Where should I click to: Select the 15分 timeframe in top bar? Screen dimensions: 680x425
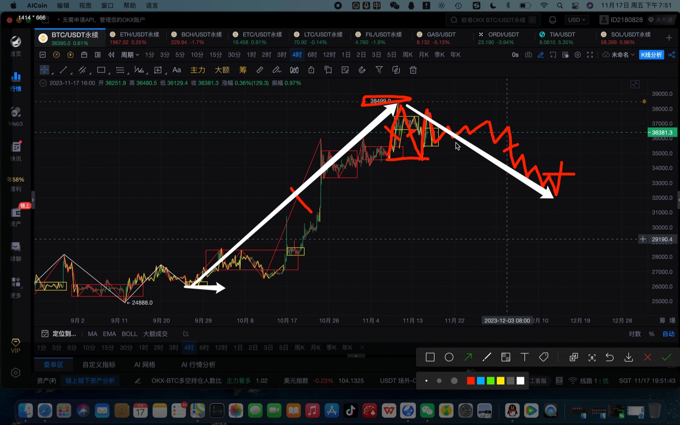tap(216, 55)
